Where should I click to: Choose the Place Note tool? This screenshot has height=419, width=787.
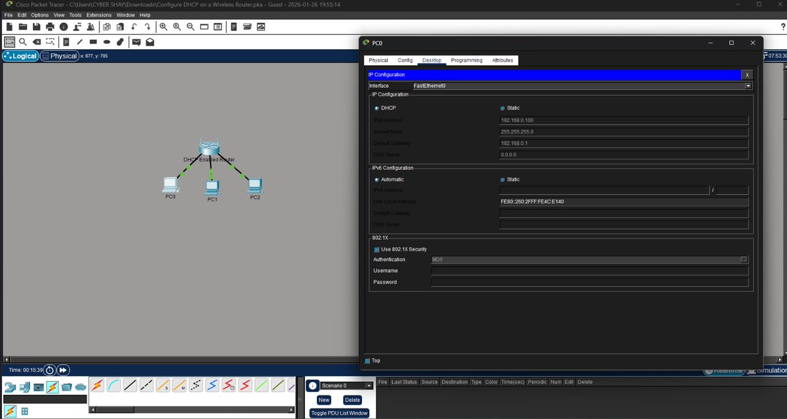[66, 41]
